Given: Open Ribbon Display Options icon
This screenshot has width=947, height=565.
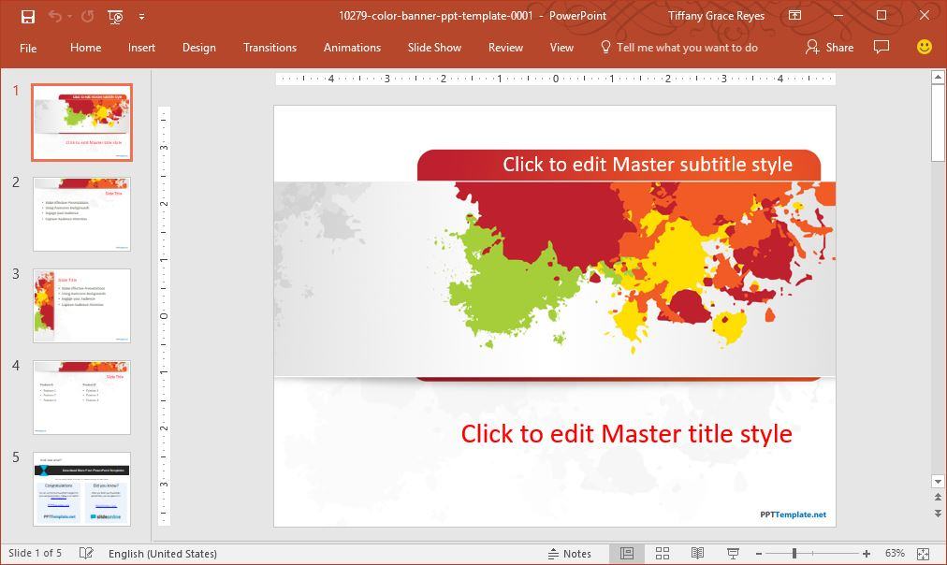Looking at the screenshot, I should tap(794, 16).
